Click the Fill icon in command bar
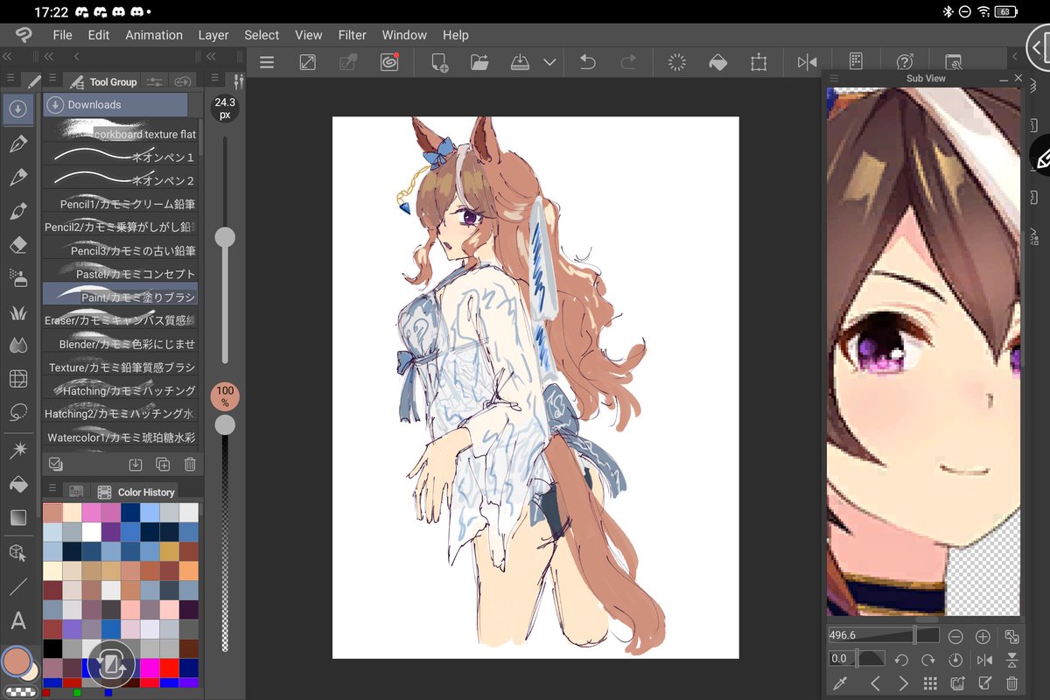 click(x=717, y=62)
